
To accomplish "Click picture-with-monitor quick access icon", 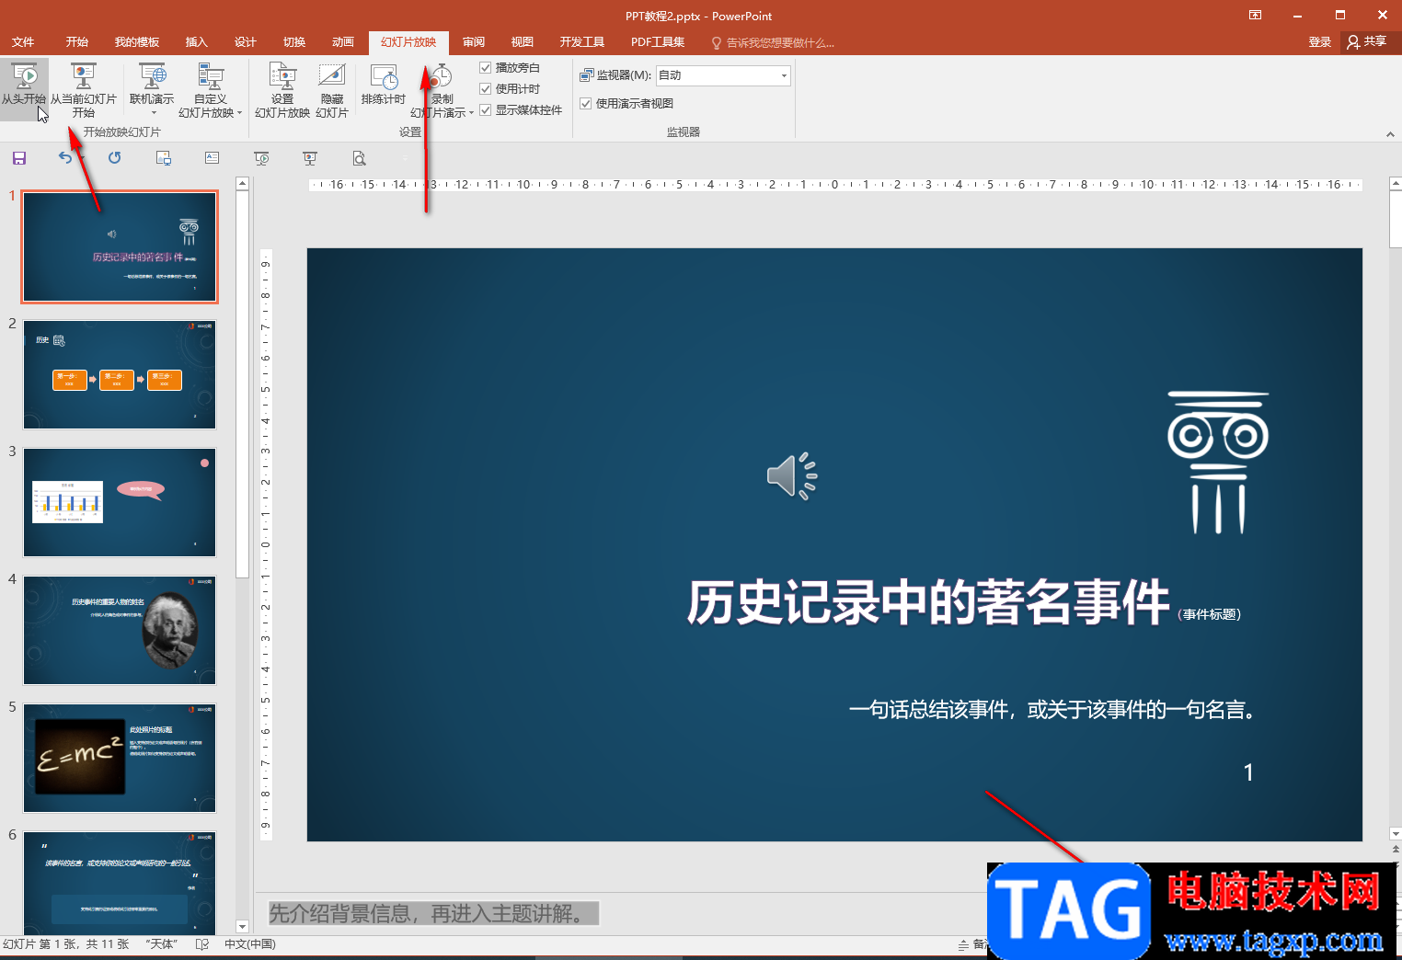I will pyautogui.click(x=164, y=158).
